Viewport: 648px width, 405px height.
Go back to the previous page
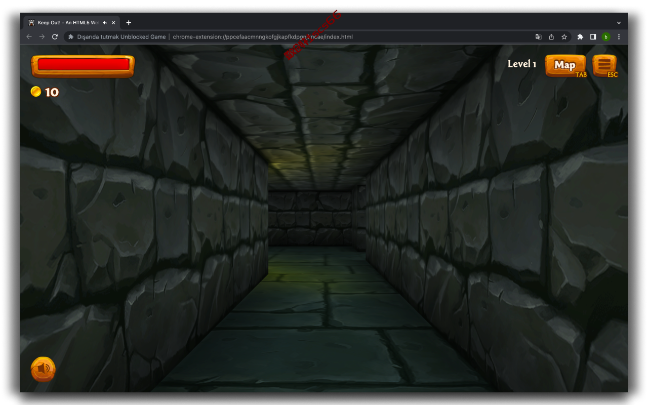29,37
